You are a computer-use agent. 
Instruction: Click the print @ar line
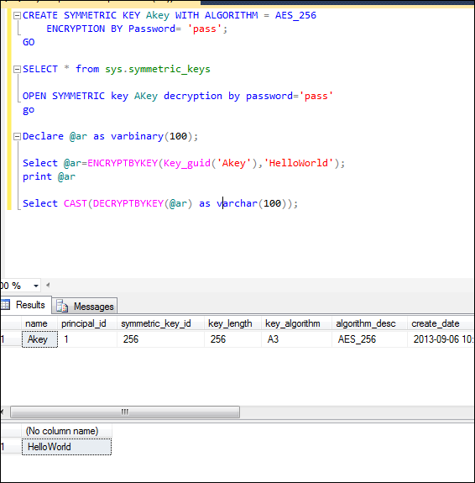(49, 176)
